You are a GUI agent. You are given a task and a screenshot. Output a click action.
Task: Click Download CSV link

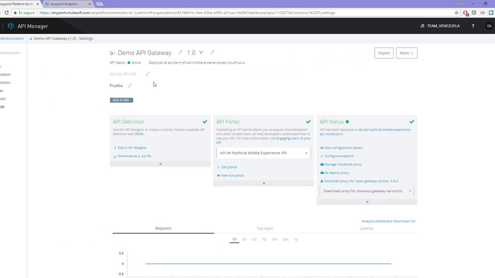coord(405,221)
